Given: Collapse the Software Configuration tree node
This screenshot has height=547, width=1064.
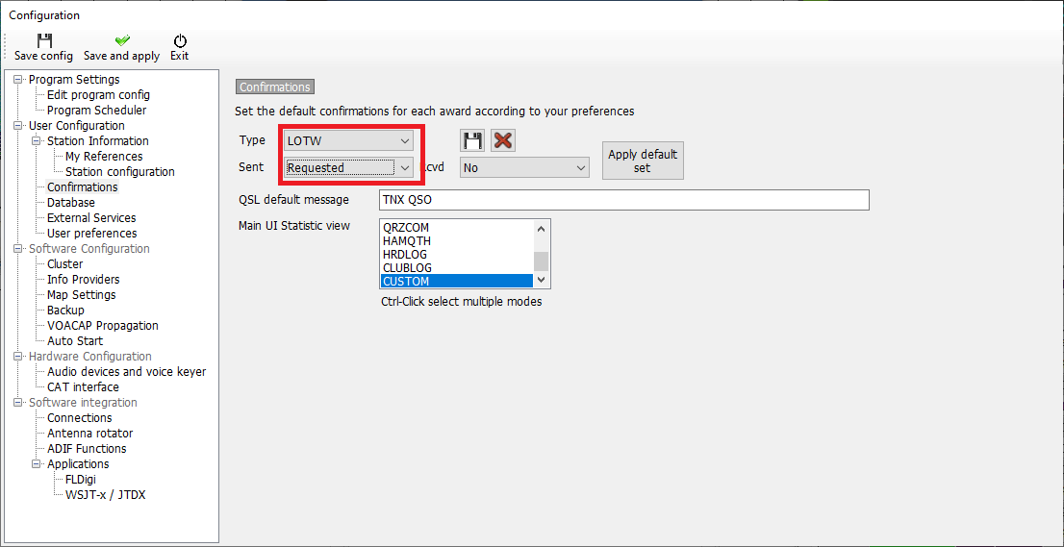Looking at the screenshot, I should [17, 249].
